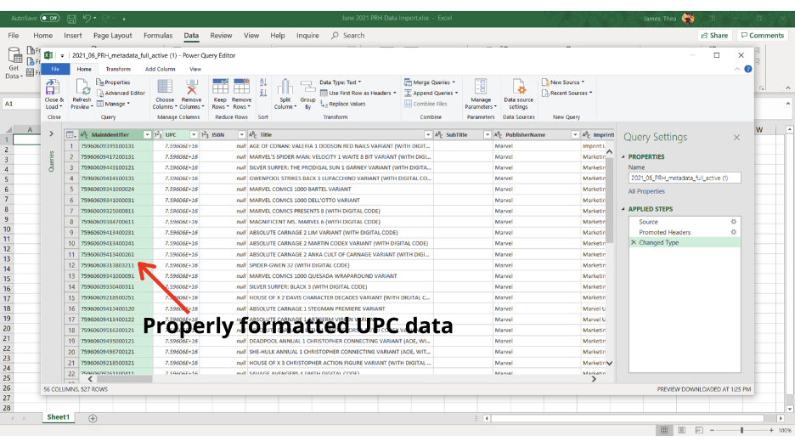Click the Close & Load icon
This screenshot has width=795, height=447.
(52, 88)
